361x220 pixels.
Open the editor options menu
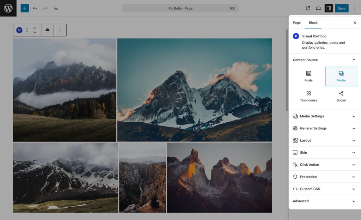355,8
